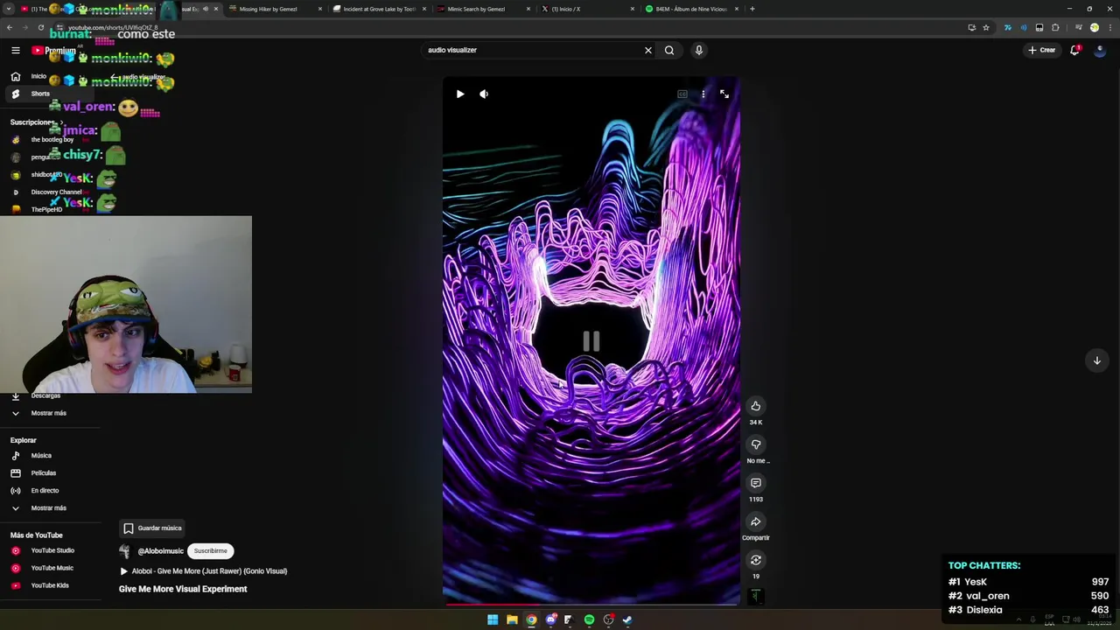Mute the Short's volume speaker icon

click(484, 94)
